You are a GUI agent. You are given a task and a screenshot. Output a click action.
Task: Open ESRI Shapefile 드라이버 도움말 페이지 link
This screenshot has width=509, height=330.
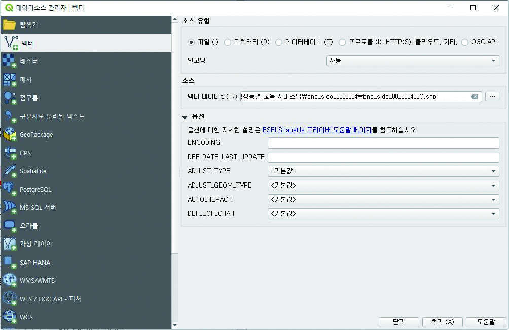pyautogui.click(x=317, y=130)
